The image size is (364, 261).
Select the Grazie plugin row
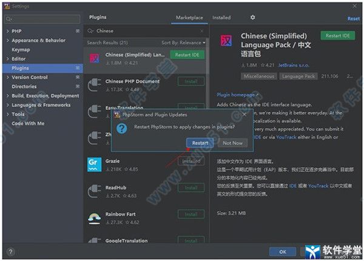(146, 164)
